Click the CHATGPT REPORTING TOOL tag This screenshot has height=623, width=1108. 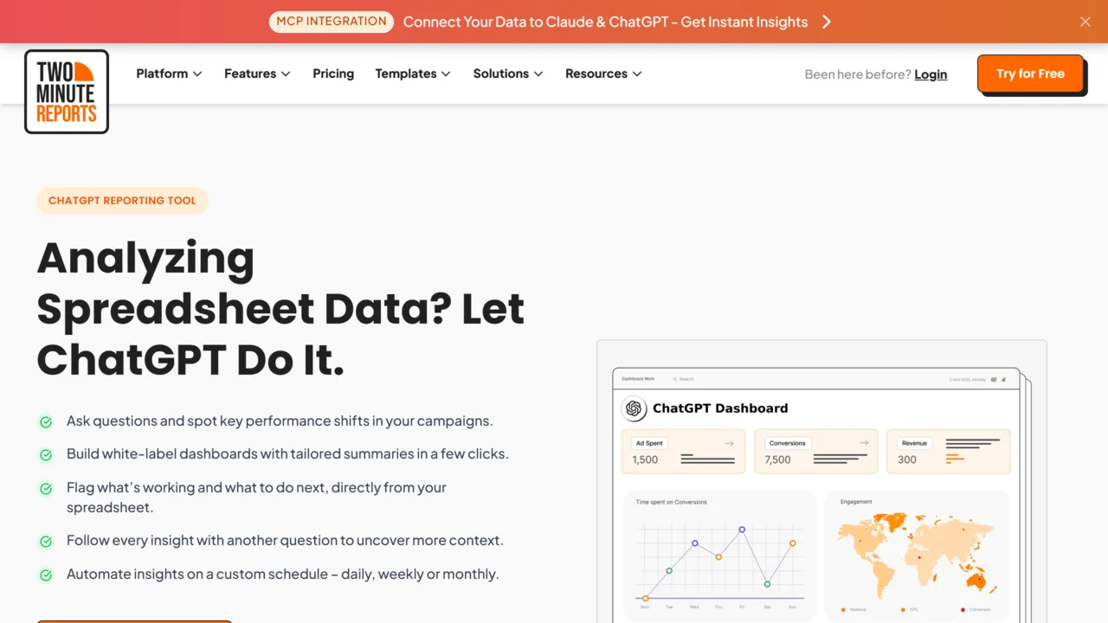(x=122, y=201)
